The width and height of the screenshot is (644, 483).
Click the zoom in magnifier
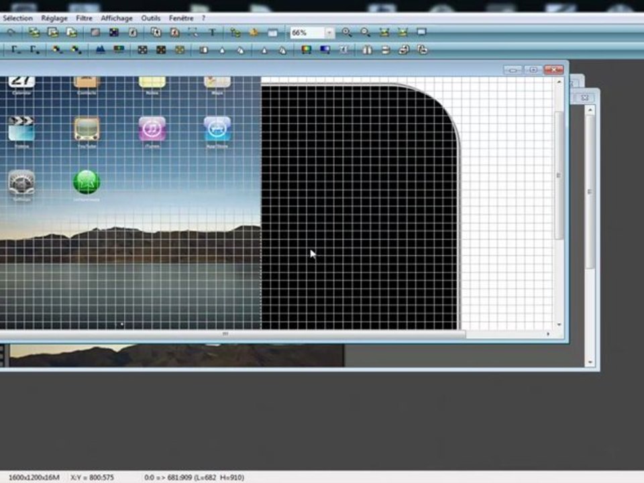click(x=347, y=32)
